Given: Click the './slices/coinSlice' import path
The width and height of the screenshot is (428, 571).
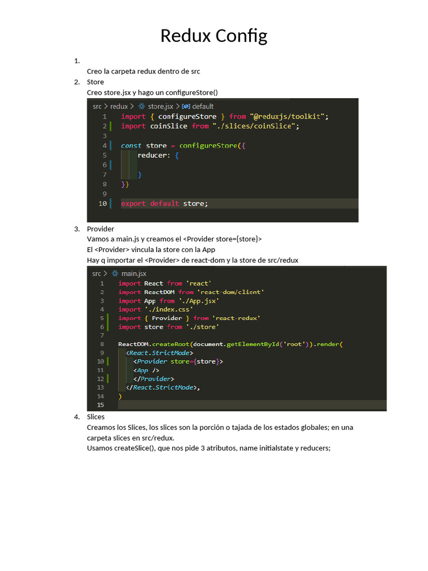Looking at the screenshot, I should pyautogui.click(x=254, y=126).
